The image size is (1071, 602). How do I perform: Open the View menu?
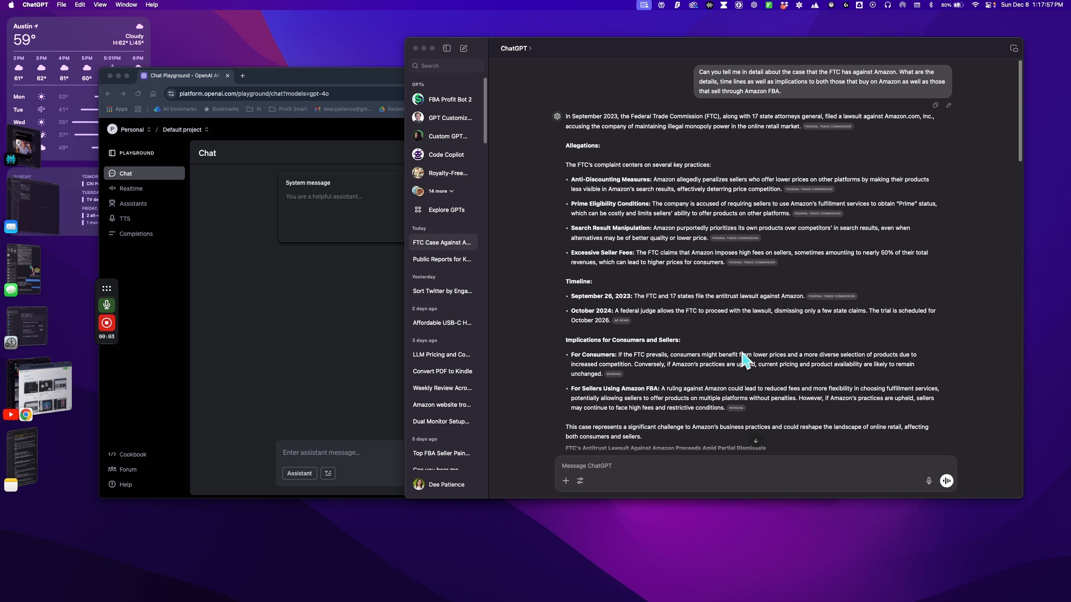tap(100, 5)
